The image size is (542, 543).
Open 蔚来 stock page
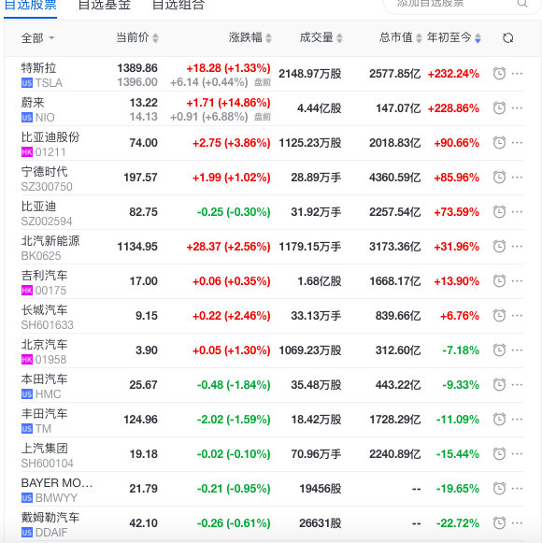coord(33,103)
